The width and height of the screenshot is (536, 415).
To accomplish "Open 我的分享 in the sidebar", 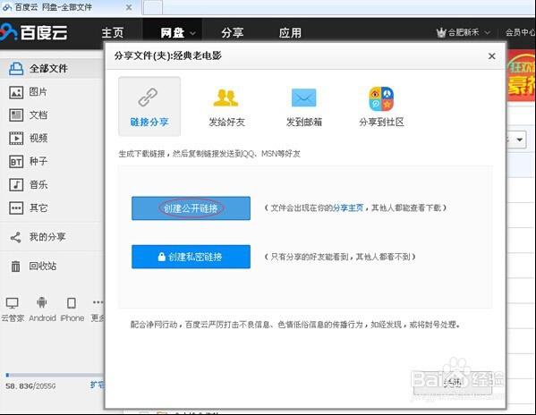I will click(47, 237).
